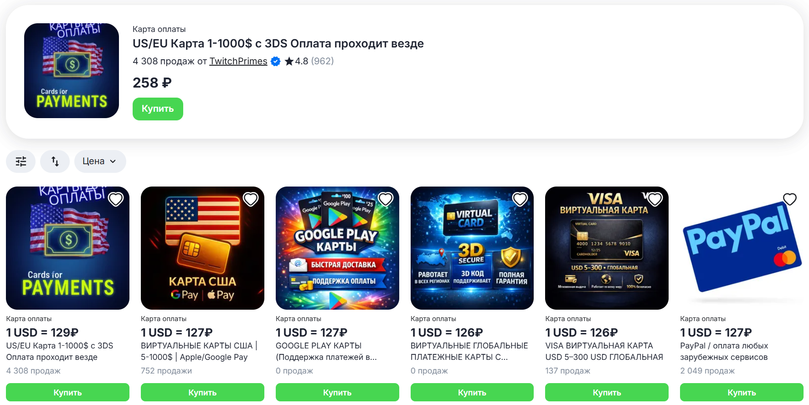Click Купить for the 258 ₽ featured product
This screenshot has height=405, width=809.
158,109
